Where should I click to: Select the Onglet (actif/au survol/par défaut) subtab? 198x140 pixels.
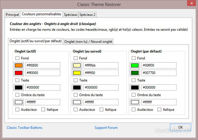coord(35,41)
